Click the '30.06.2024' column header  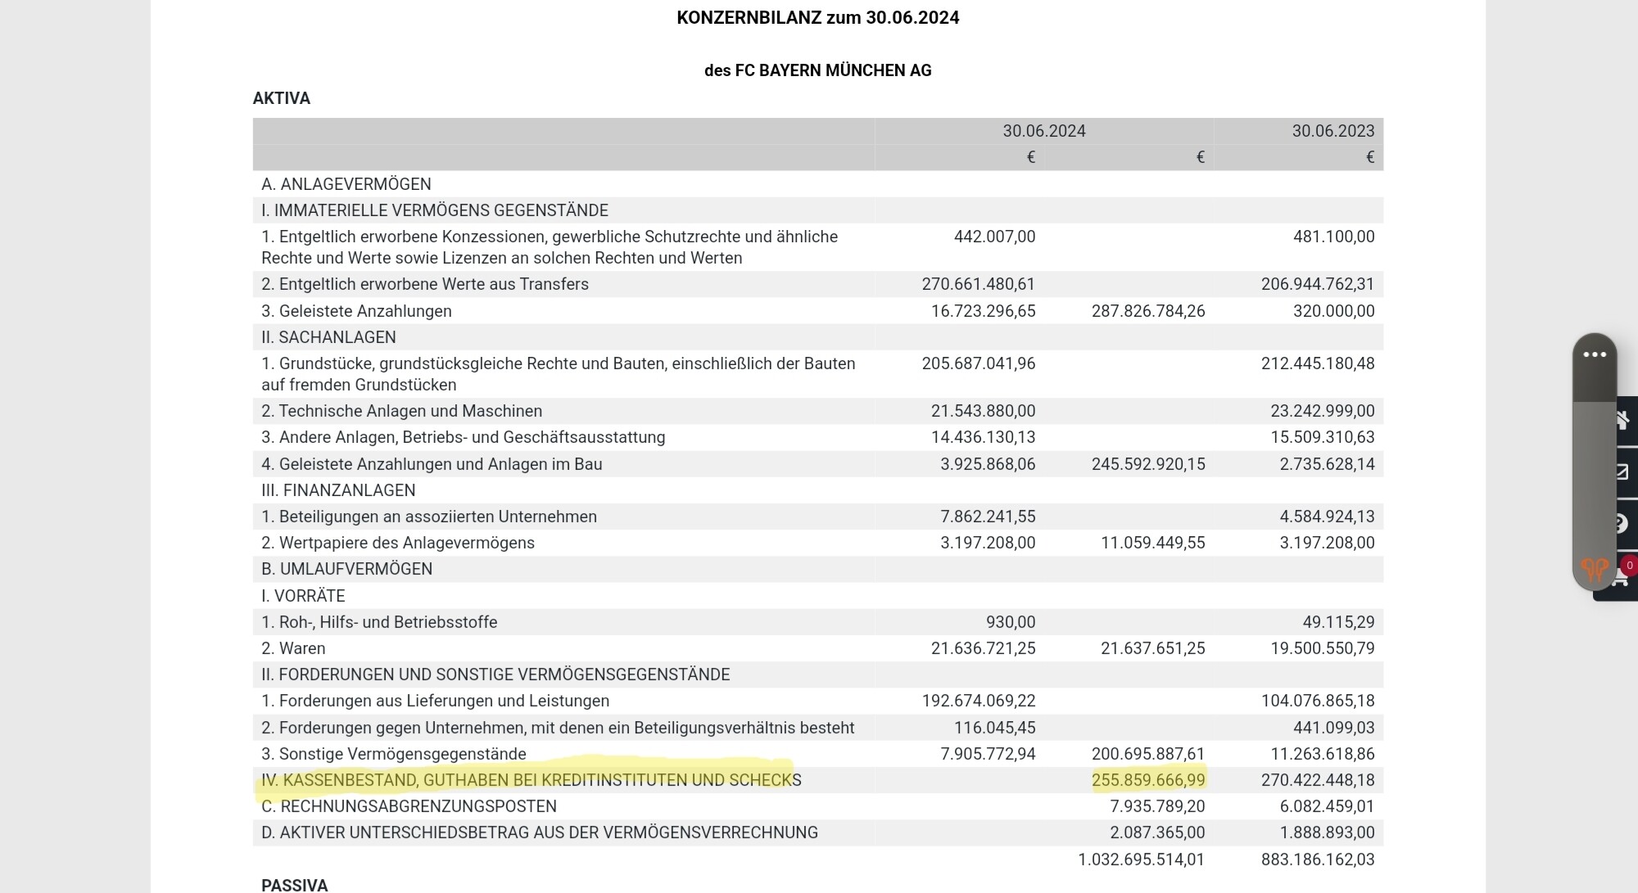1044,131
